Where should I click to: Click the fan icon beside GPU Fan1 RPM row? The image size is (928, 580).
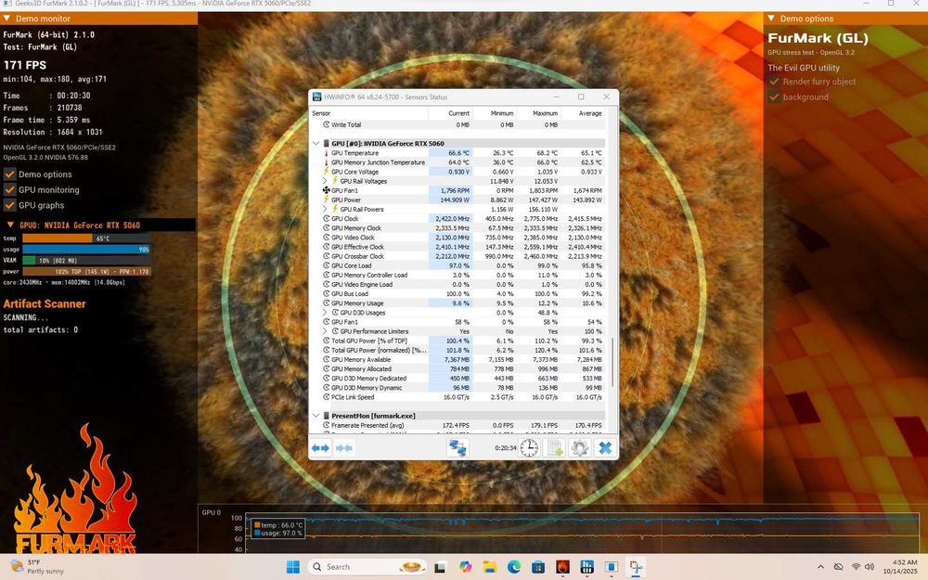click(326, 190)
